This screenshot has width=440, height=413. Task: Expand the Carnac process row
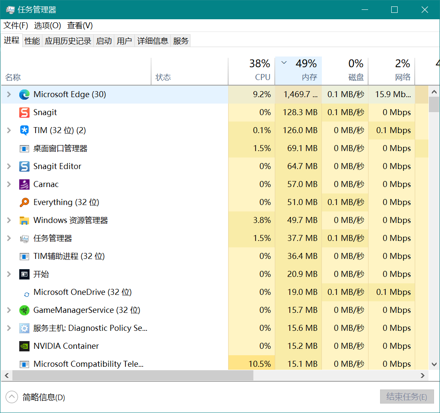9,184
